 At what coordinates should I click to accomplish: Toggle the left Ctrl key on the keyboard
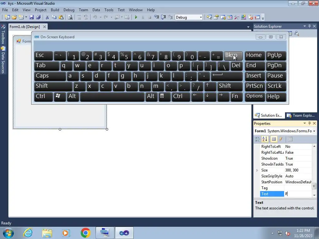43,97
